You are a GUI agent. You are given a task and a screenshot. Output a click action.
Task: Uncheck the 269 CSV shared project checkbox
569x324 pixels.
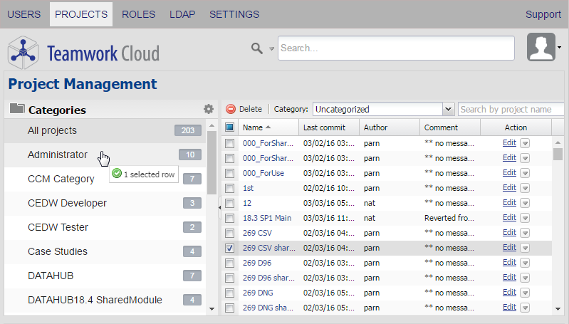coord(229,249)
